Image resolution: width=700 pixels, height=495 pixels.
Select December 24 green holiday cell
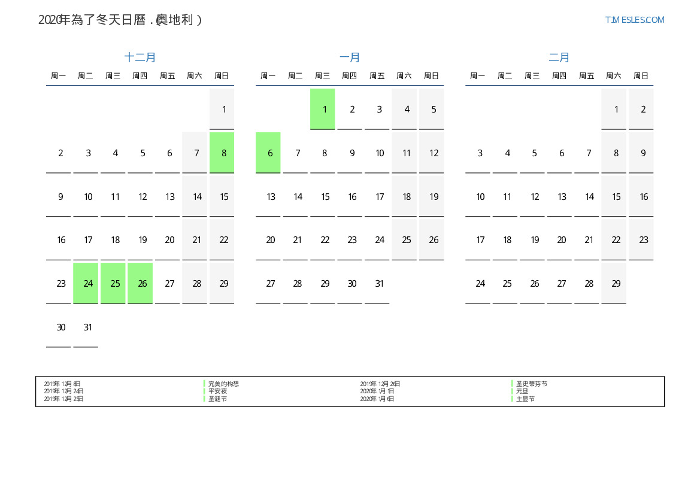(x=88, y=283)
